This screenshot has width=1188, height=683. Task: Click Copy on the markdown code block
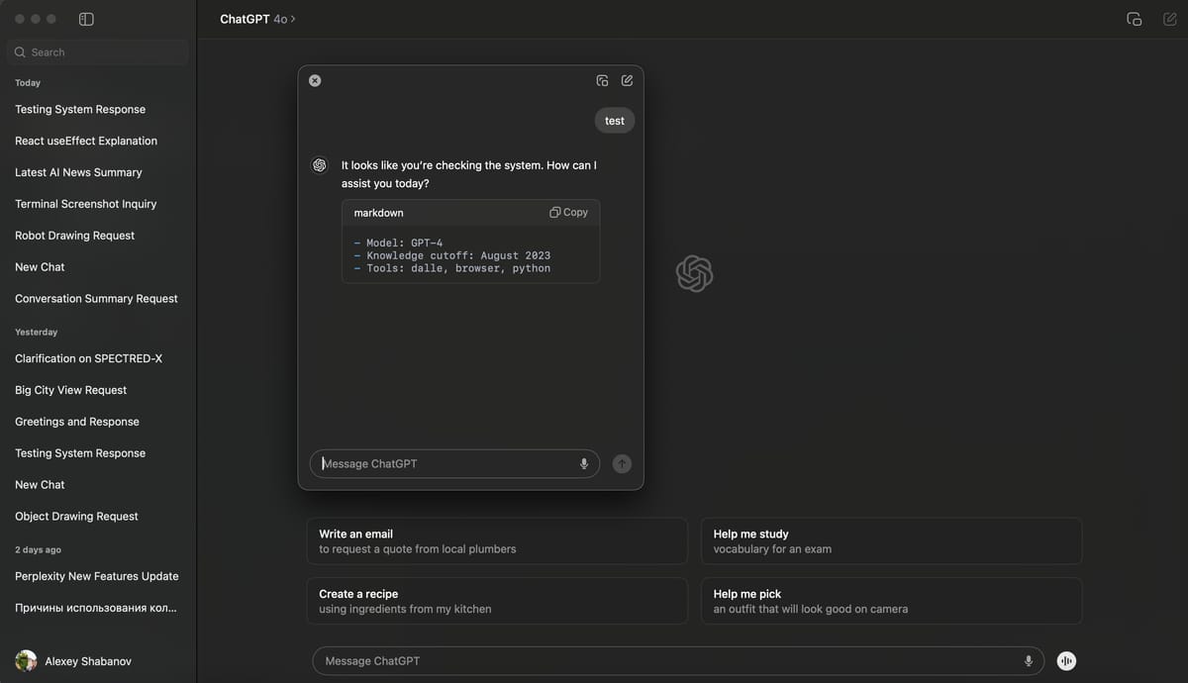pyautogui.click(x=568, y=212)
